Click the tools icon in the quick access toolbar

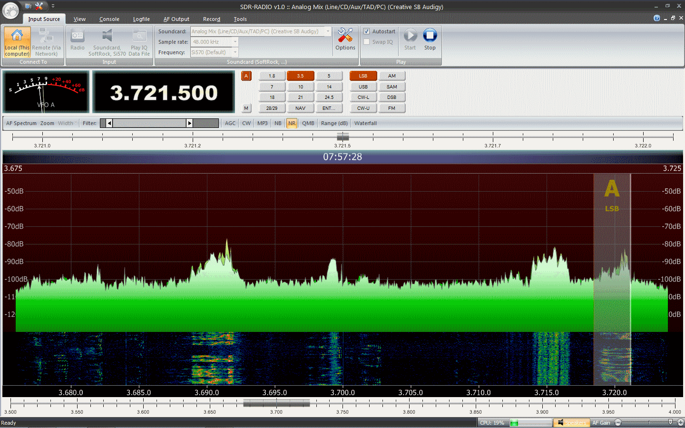coord(39,6)
